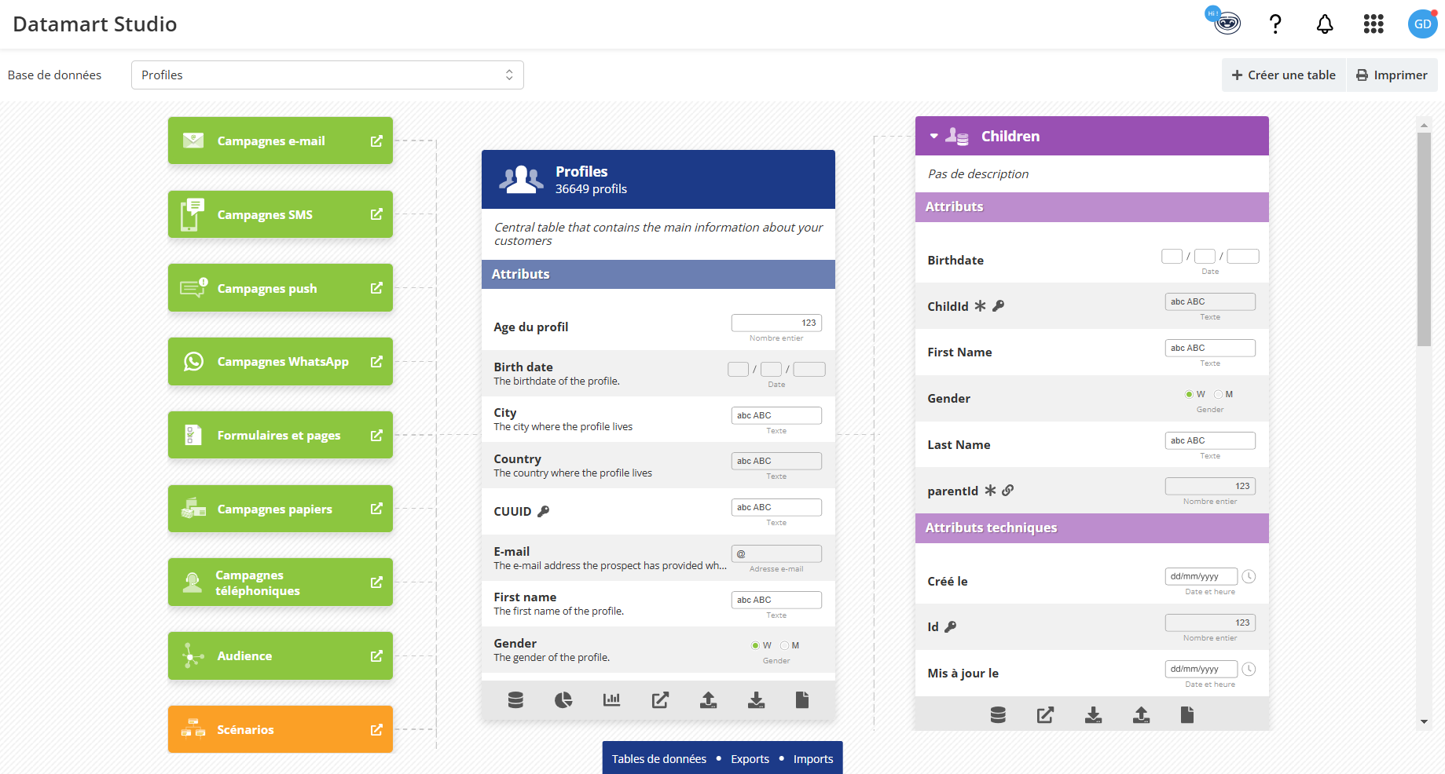The width and height of the screenshot is (1445, 774).
Task: Click Attributs techniques section header
Action: pyautogui.click(x=1092, y=528)
